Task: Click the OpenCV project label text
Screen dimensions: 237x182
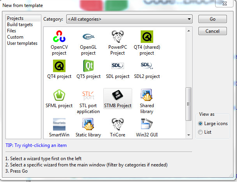Action: (x=59, y=50)
